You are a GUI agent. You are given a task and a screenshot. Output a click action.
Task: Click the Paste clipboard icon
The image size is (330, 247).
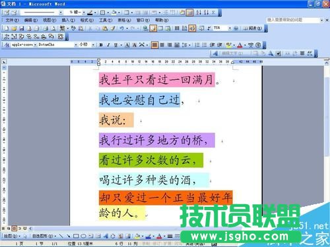coord(105,28)
